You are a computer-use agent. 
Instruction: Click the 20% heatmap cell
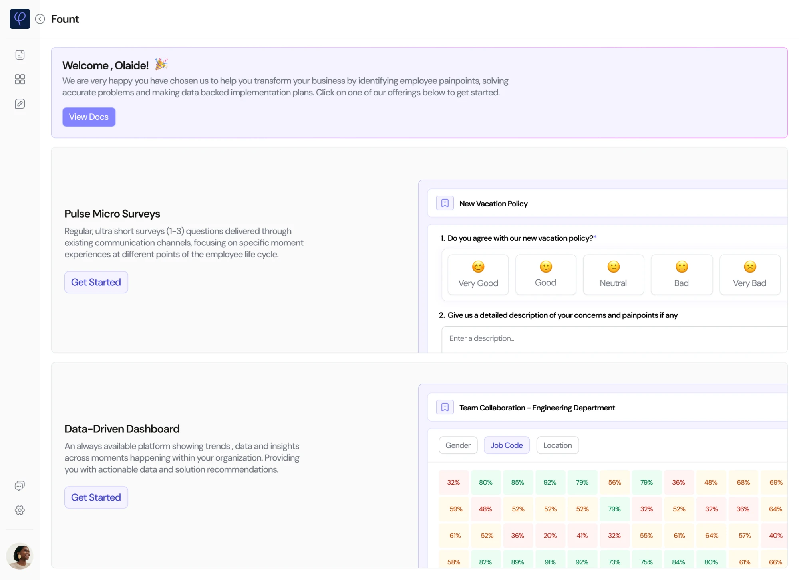pyautogui.click(x=550, y=535)
